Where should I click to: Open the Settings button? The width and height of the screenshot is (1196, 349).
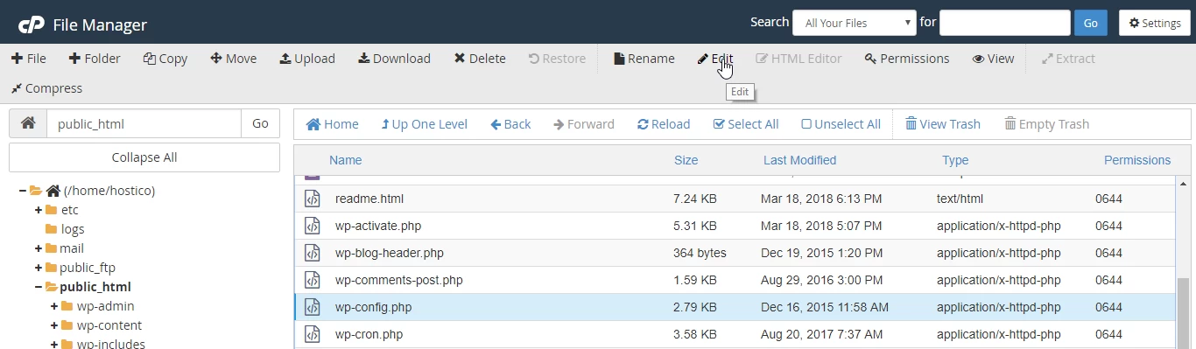[x=1154, y=23]
